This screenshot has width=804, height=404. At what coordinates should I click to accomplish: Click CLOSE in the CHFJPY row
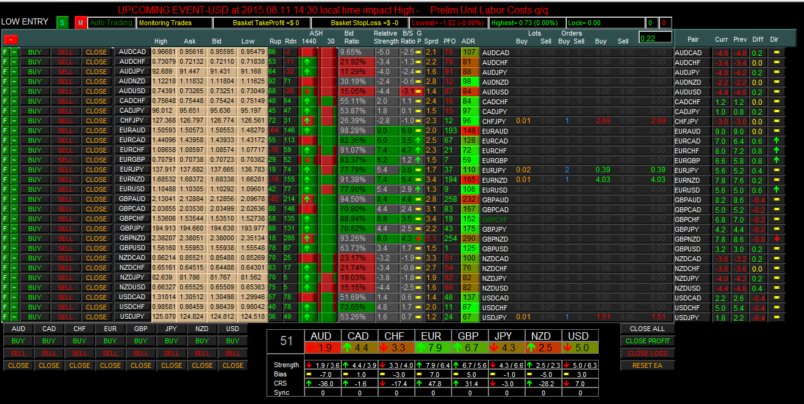pyautogui.click(x=96, y=121)
